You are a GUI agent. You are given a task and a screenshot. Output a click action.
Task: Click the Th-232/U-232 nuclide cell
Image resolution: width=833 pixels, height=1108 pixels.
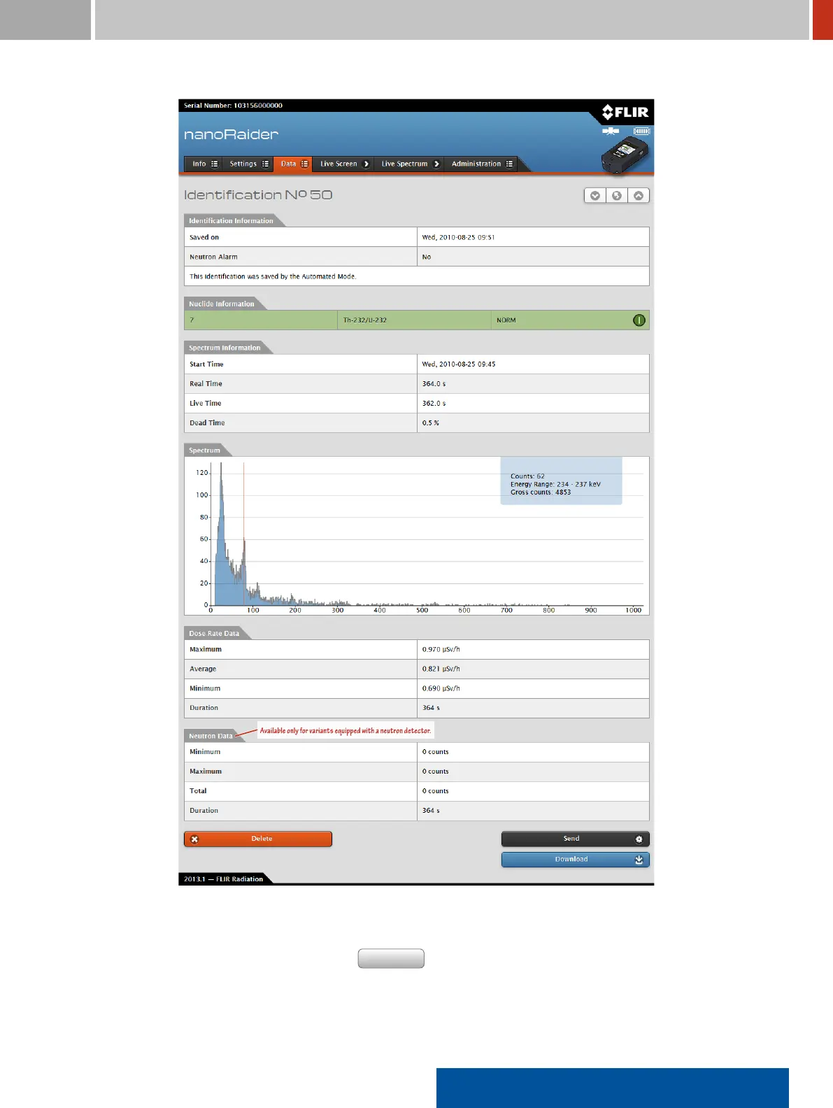pyautogui.click(x=414, y=320)
